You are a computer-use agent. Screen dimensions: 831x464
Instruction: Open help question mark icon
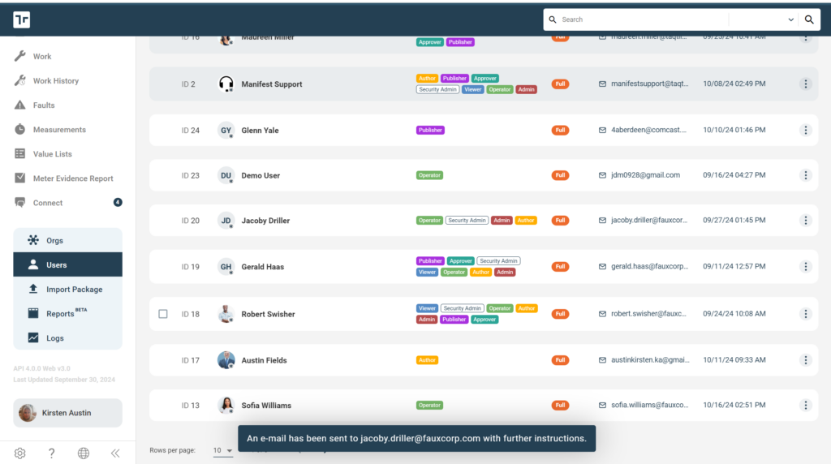click(51, 453)
